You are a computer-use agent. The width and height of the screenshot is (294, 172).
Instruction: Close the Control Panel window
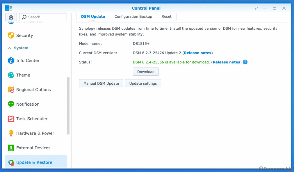[x=284, y=8]
